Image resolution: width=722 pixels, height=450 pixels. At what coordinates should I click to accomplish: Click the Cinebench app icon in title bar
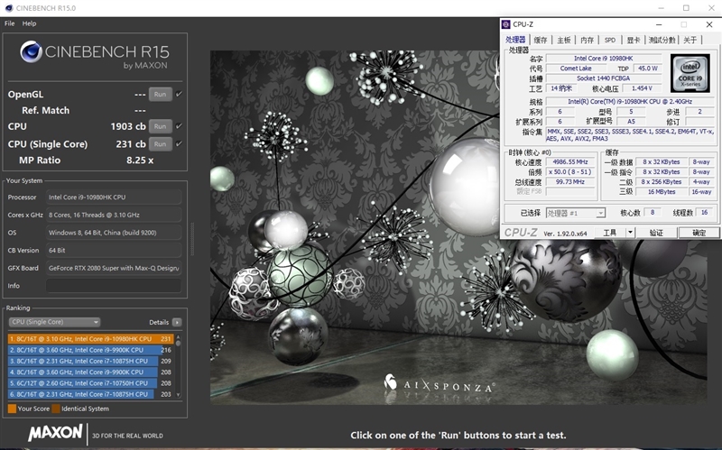pos(9,8)
